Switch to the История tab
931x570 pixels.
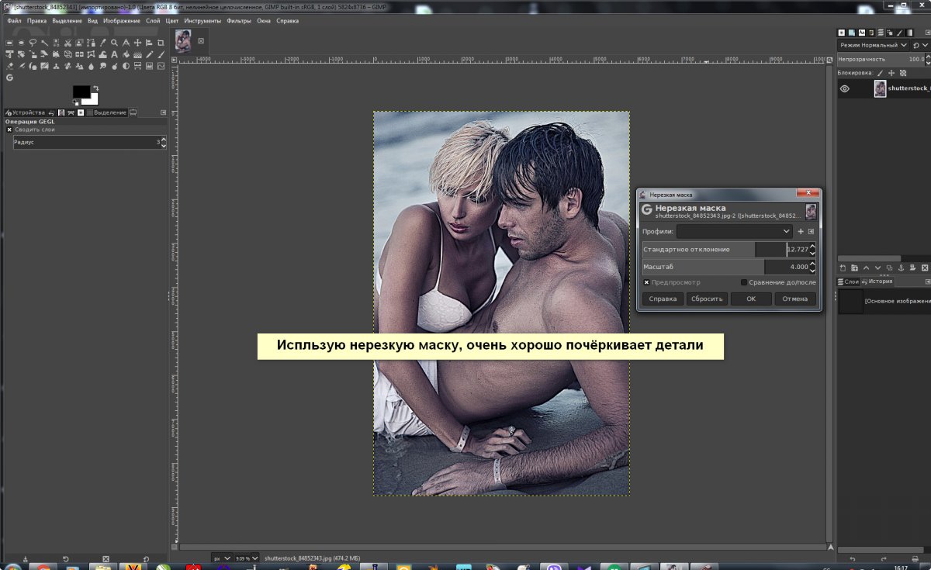[879, 282]
